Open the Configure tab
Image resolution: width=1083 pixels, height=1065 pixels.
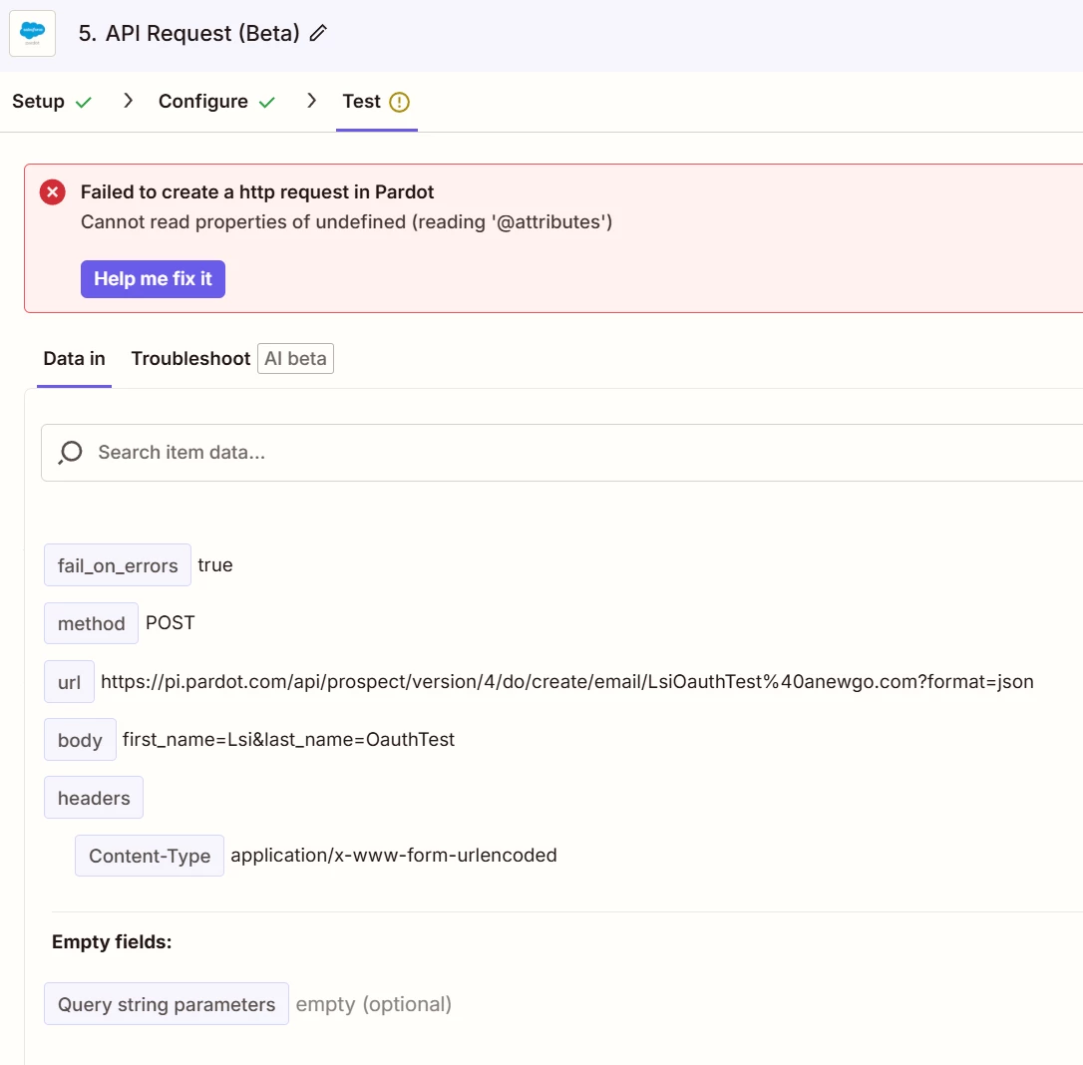203,102
